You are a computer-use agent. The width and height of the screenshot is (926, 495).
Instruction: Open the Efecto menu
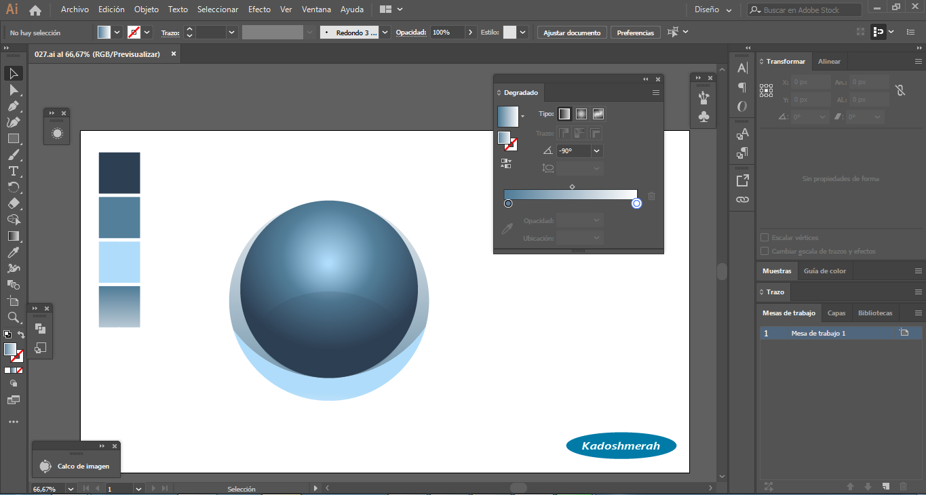pyautogui.click(x=259, y=9)
